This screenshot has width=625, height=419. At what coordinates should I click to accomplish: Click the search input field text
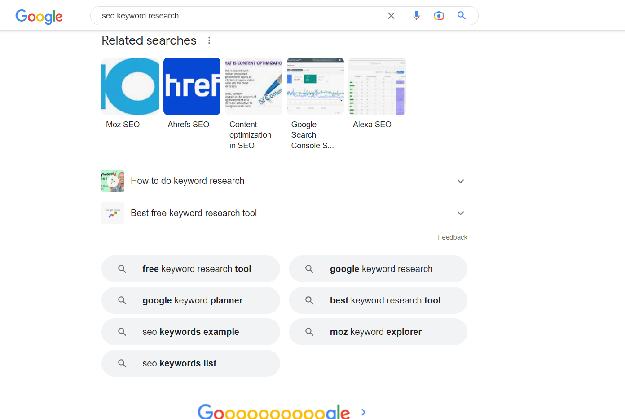140,16
